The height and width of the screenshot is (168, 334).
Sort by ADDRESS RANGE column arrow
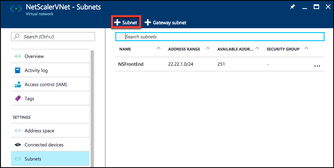[208, 48]
